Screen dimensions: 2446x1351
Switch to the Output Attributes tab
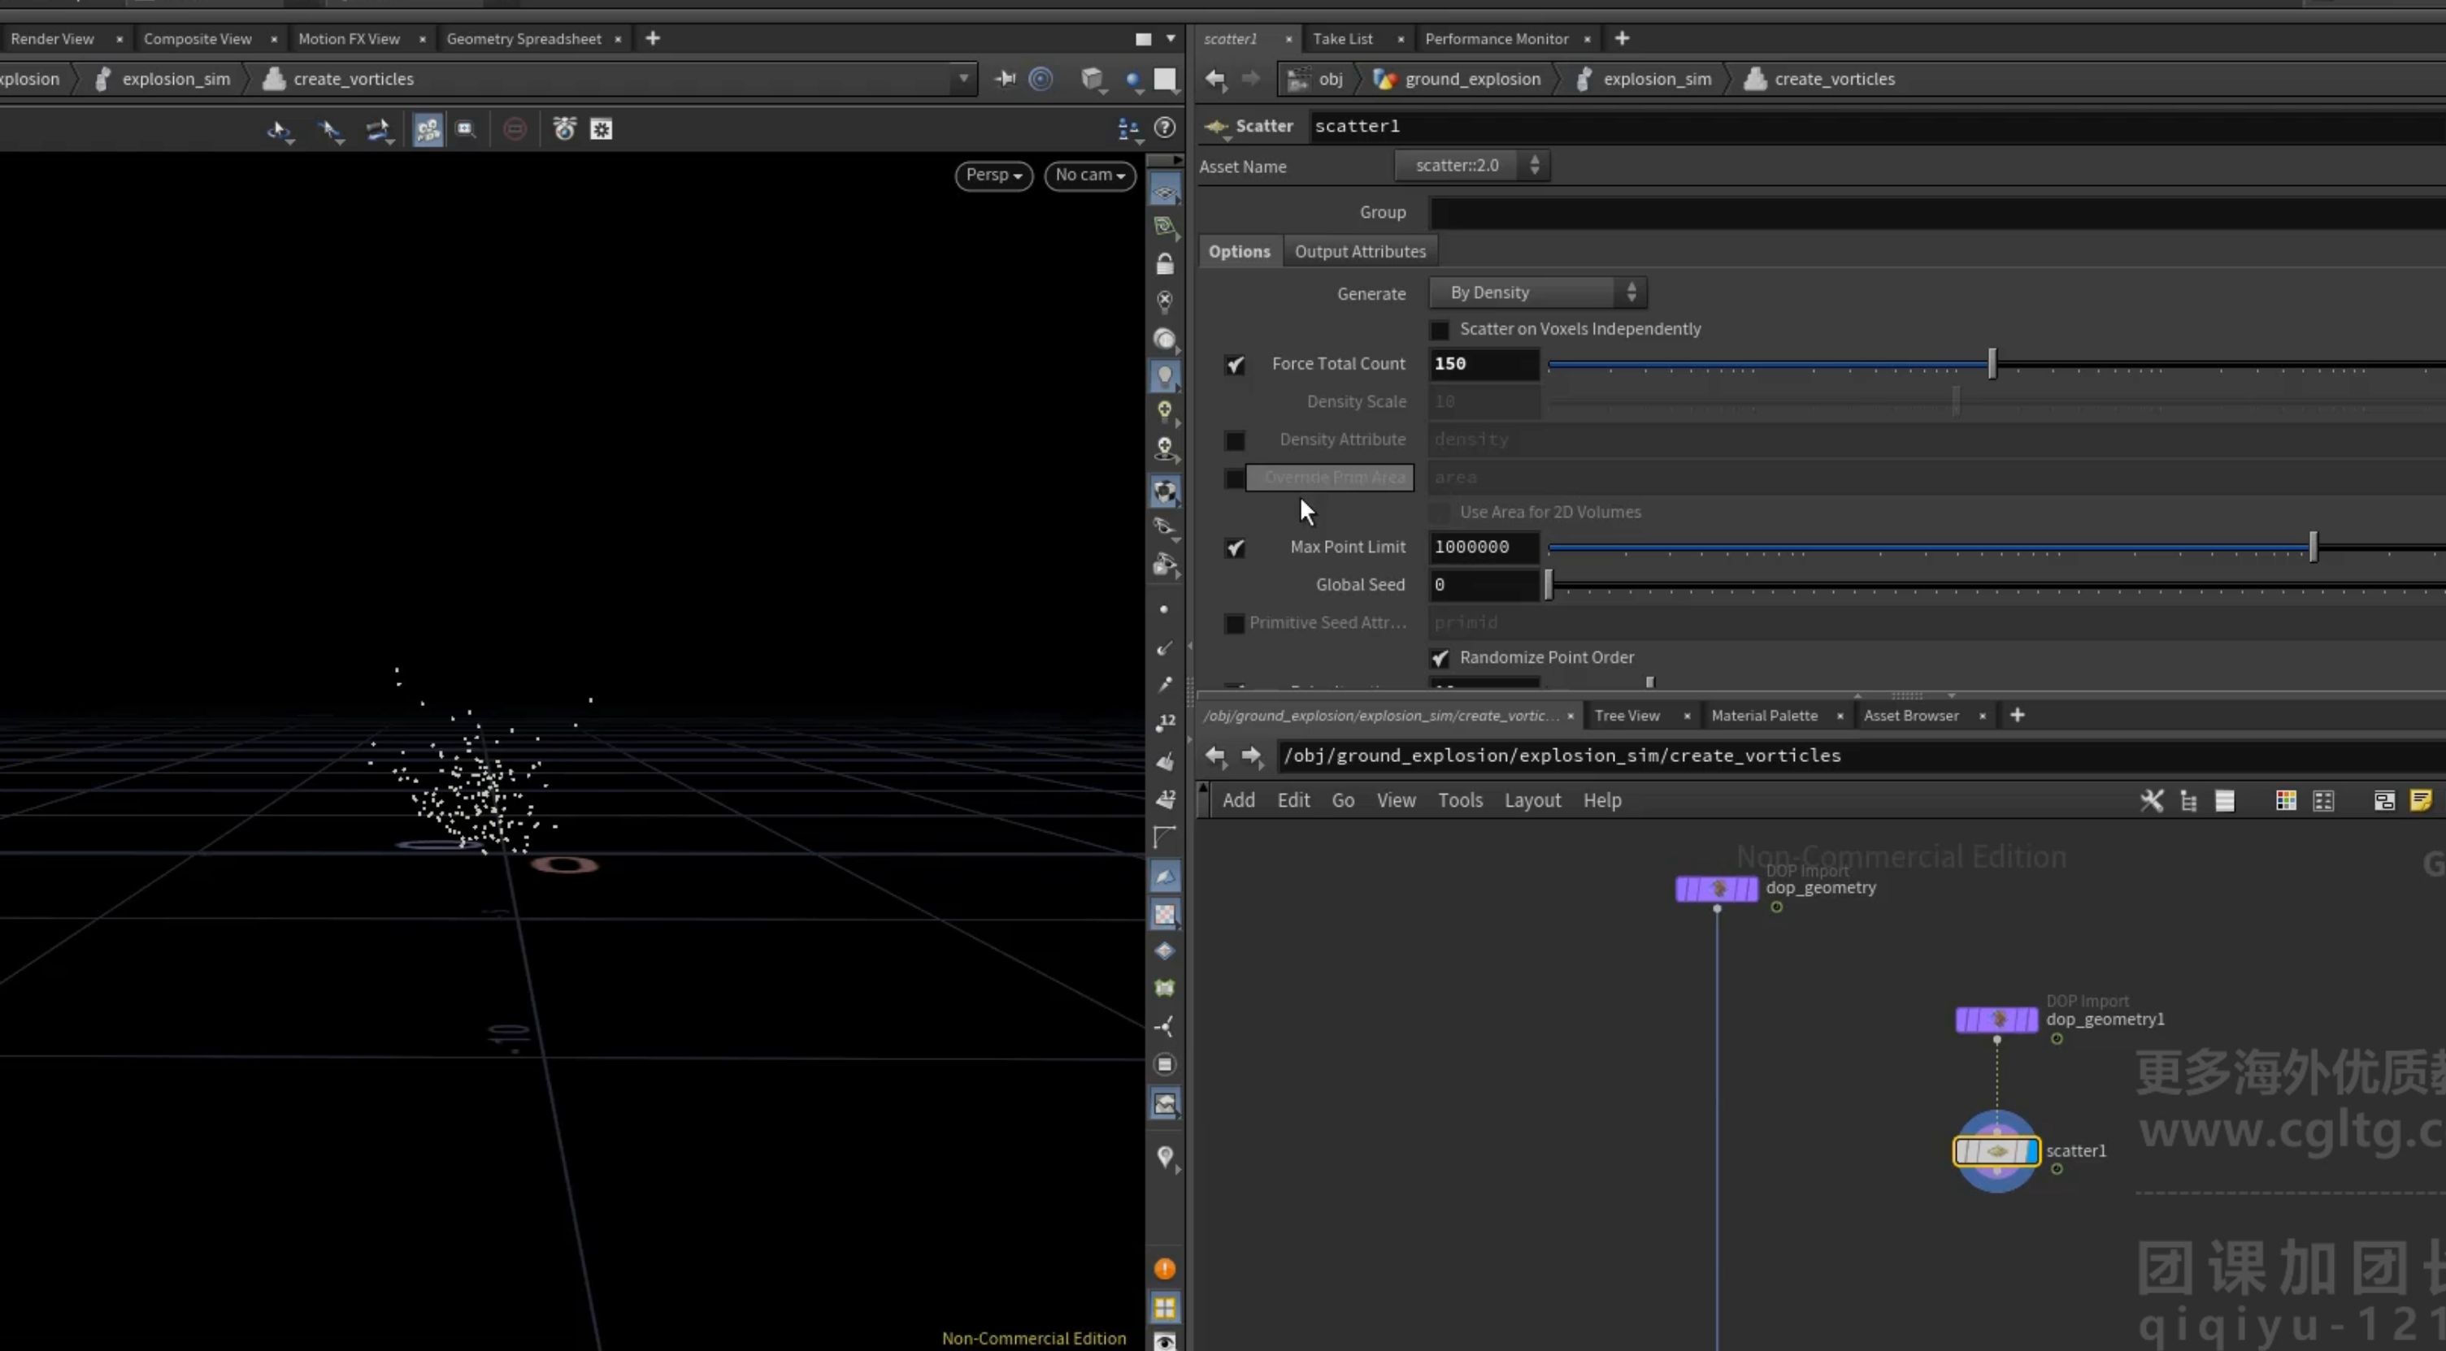[x=1360, y=251]
